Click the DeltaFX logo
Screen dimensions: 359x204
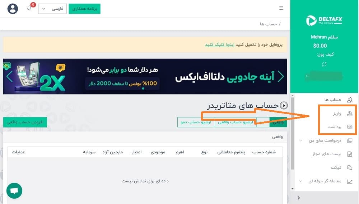pos(324,20)
